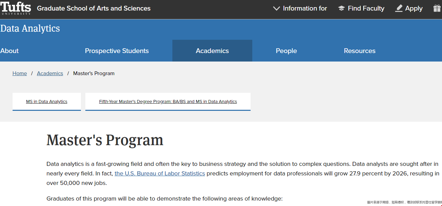Open the Resources navigation item
Image resolution: width=442 pixels, height=206 pixels.
(360, 51)
